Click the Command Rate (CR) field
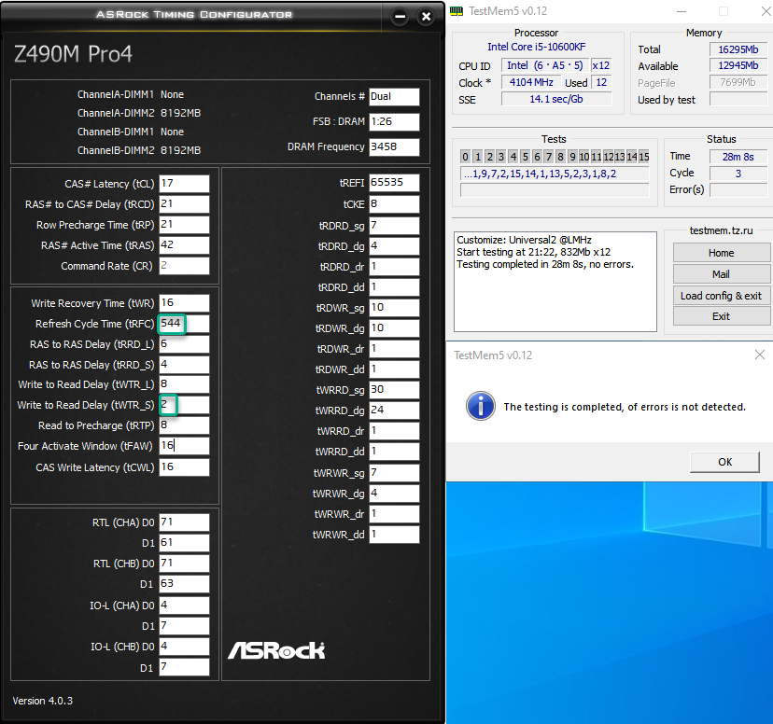The width and height of the screenshot is (773, 724). pos(184,266)
